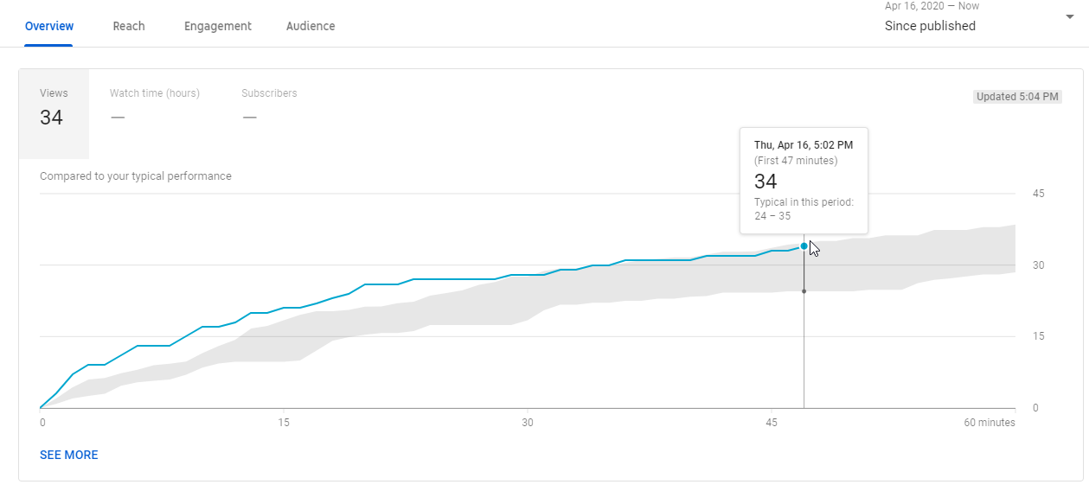Switch to the Audience tab
Viewport: 1089px width, 491px height.
[311, 26]
